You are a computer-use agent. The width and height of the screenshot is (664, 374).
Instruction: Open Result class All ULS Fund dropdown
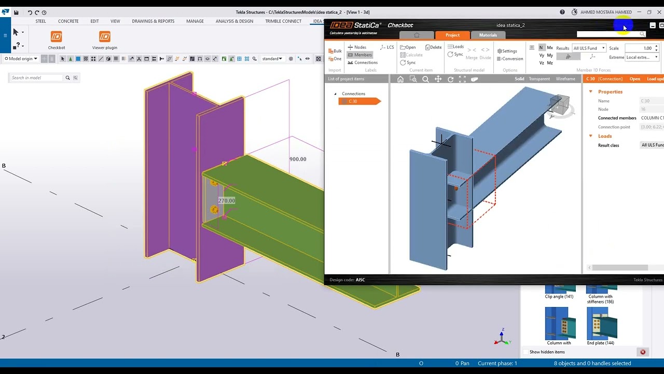[x=652, y=145]
